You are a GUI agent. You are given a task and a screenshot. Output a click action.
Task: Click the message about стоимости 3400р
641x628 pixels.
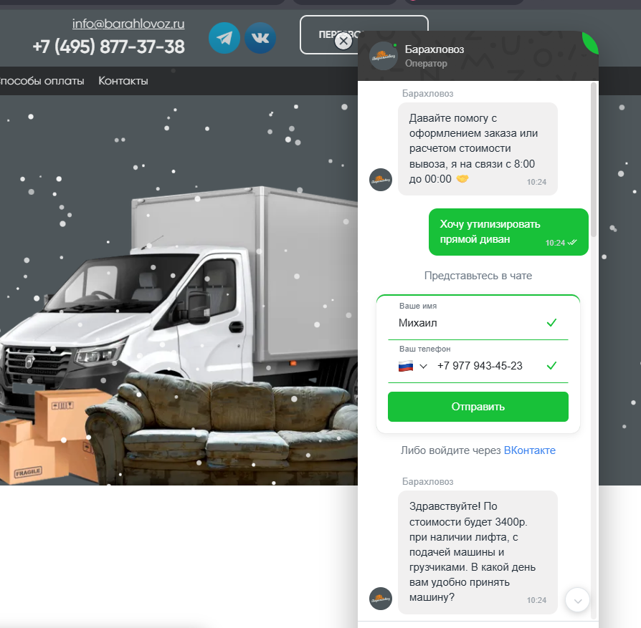click(x=478, y=552)
